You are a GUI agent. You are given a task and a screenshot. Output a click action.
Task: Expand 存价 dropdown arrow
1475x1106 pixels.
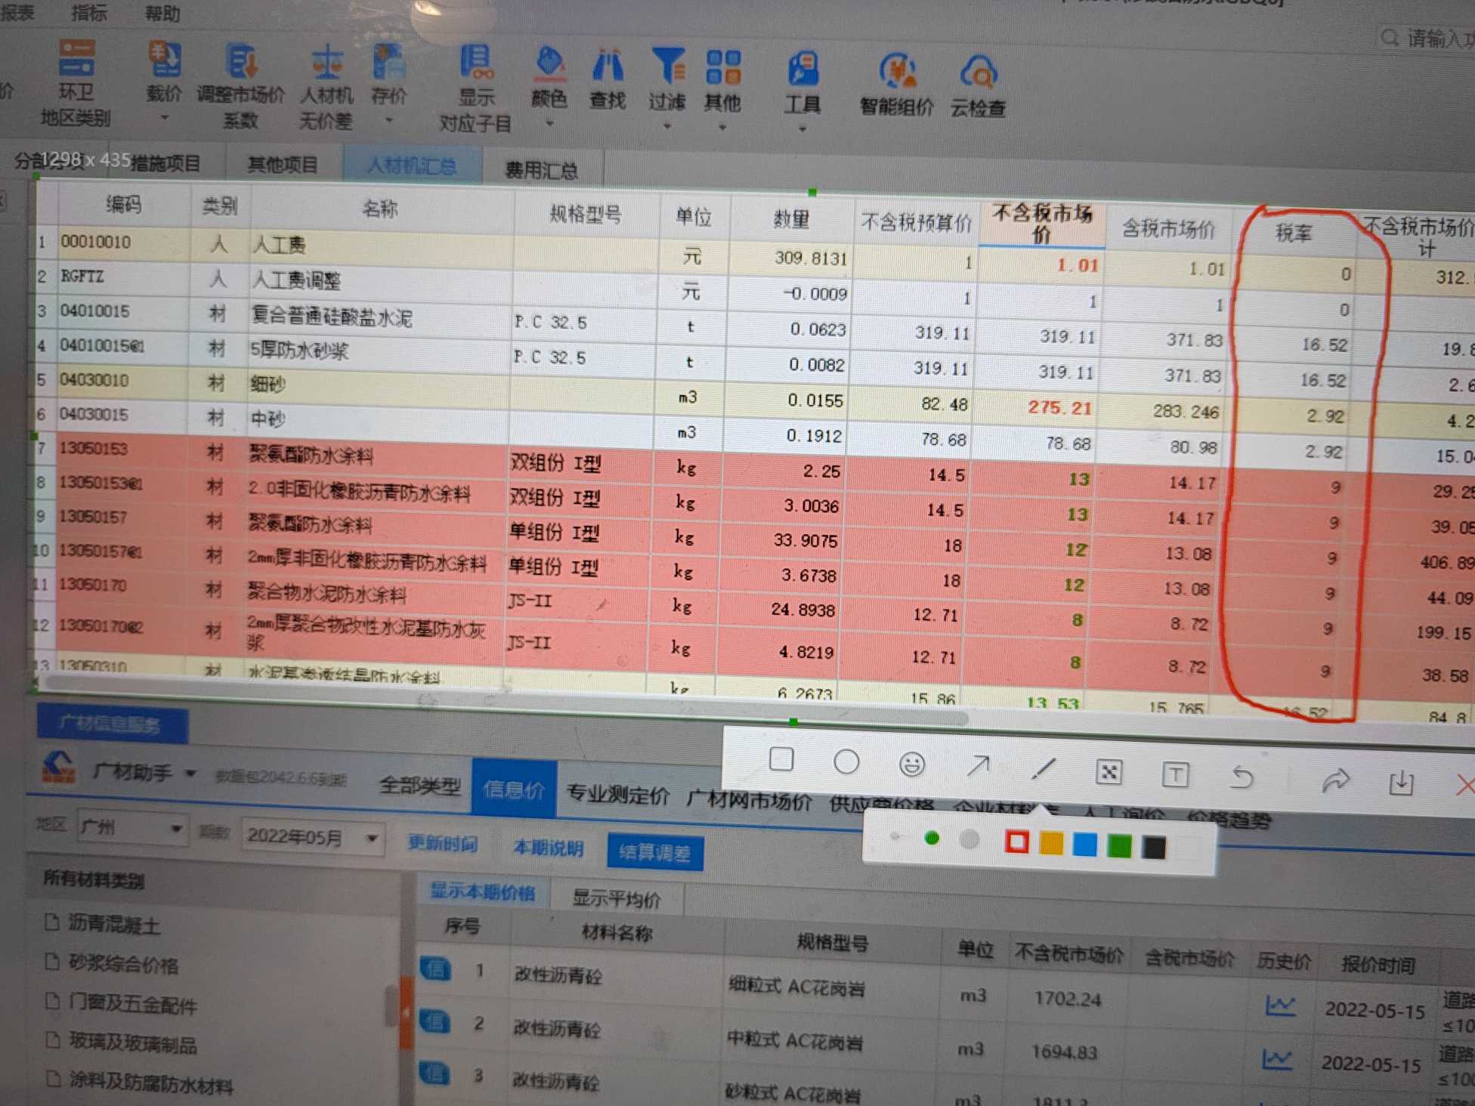pyautogui.click(x=388, y=120)
